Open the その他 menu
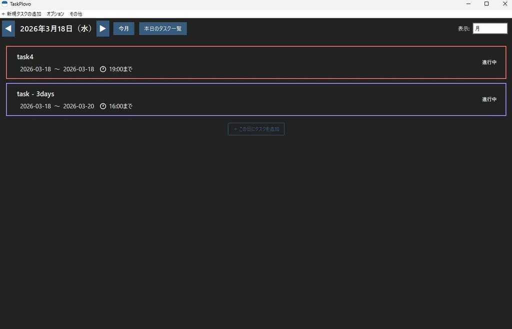The height and width of the screenshot is (329, 512). click(76, 14)
